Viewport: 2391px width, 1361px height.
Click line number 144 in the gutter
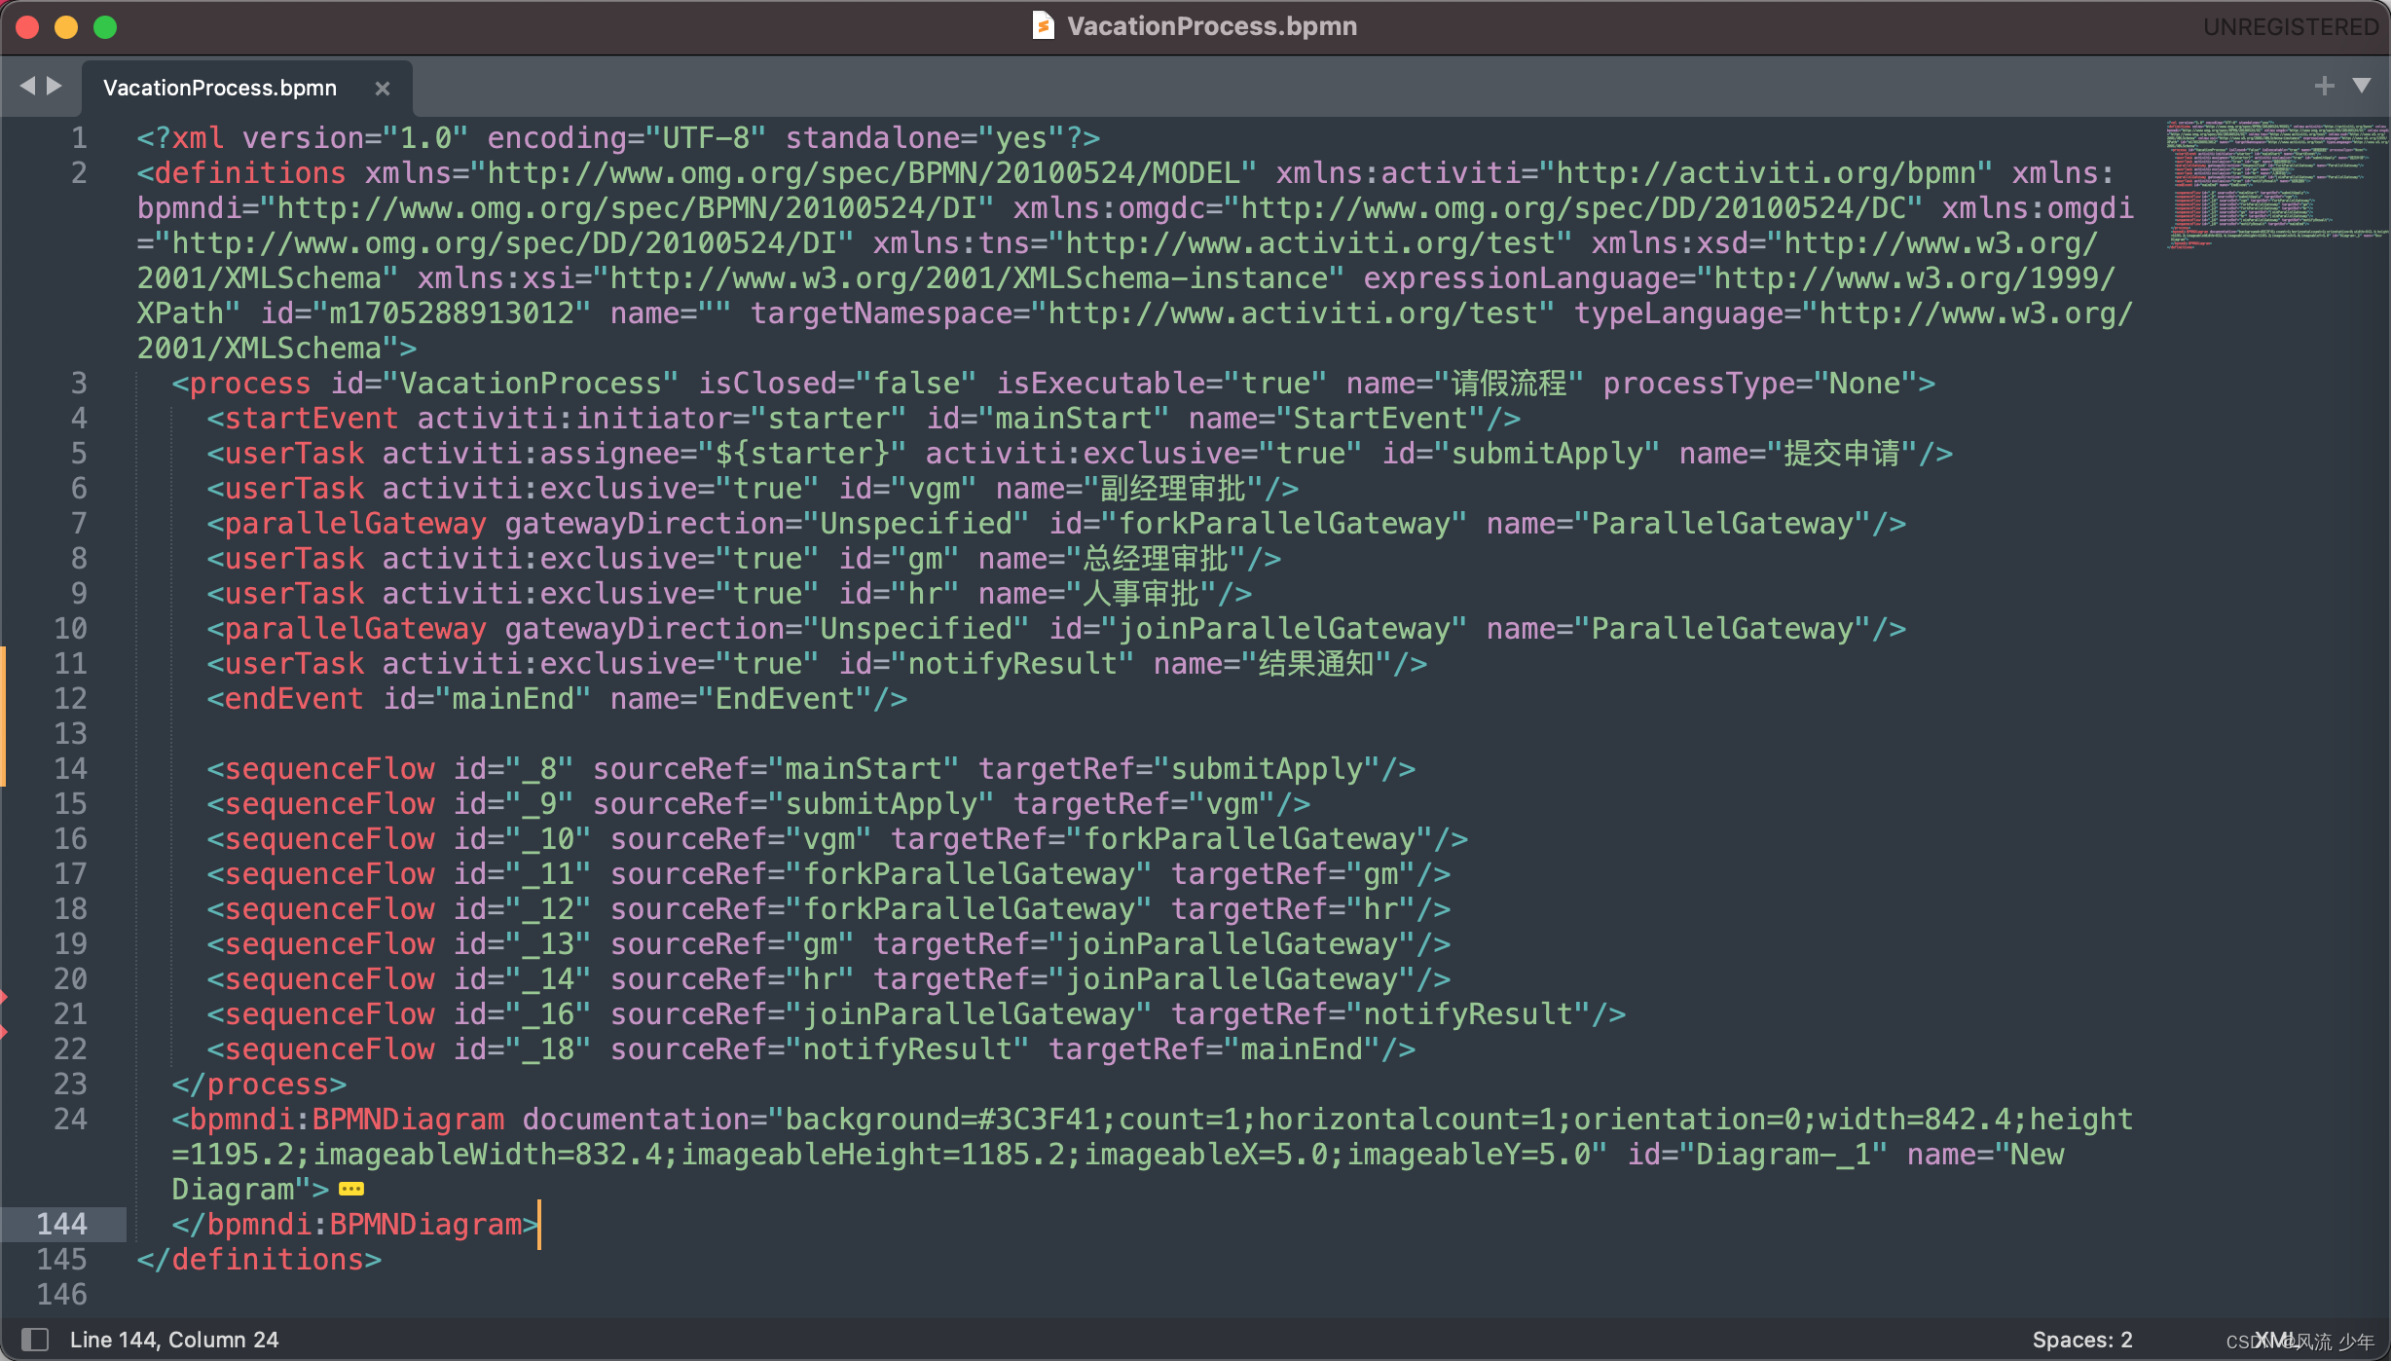point(62,1224)
